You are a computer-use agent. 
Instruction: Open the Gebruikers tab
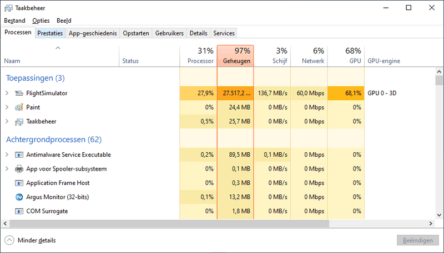pyautogui.click(x=169, y=33)
